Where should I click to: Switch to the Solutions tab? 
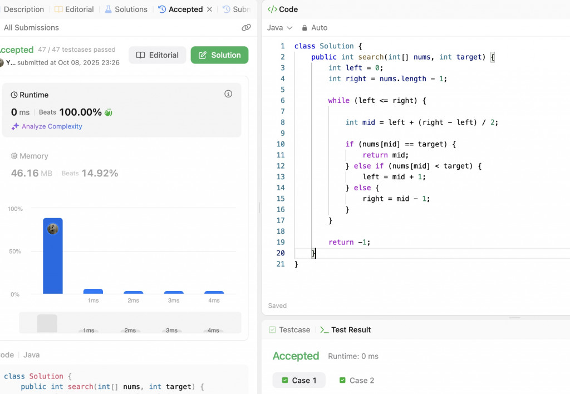[126, 9]
